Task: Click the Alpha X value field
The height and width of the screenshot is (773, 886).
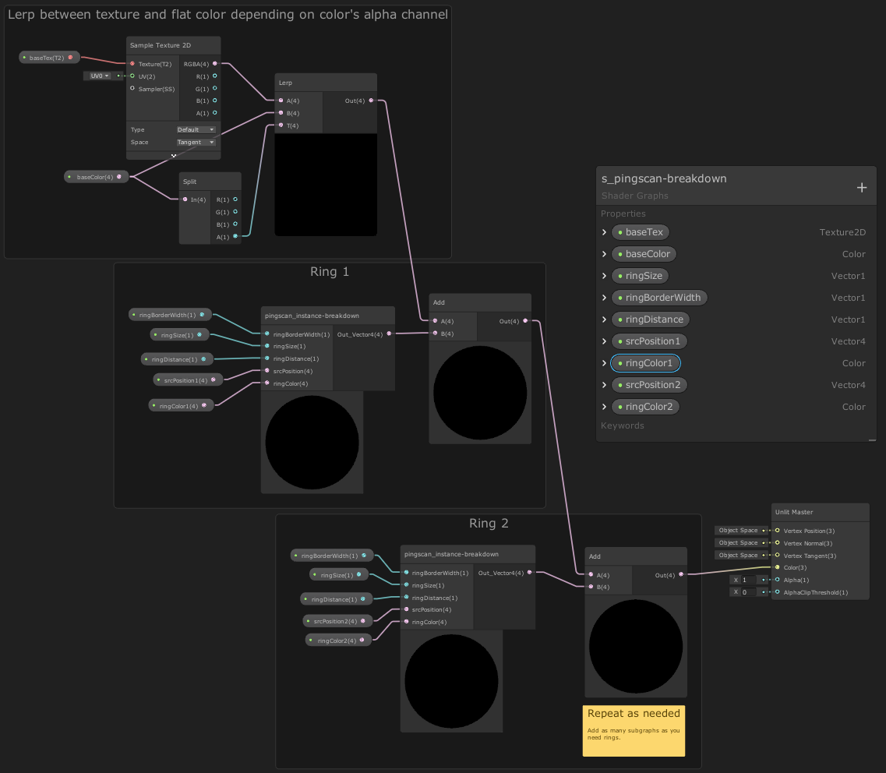Action: coord(747,580)
